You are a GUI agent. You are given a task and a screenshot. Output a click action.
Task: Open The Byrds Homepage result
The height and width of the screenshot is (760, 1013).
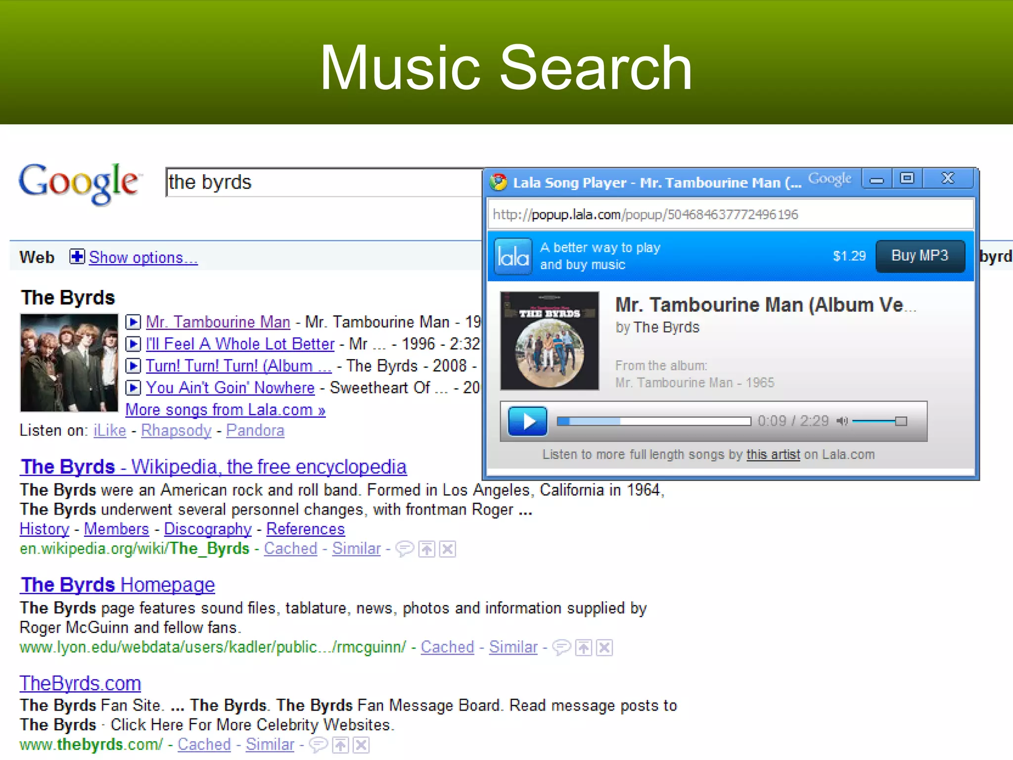(x=118, y=585)
